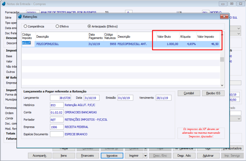Click the RECEITA FEDERAL text
This screenshot has height=161, width=246.
coord(76,127)
